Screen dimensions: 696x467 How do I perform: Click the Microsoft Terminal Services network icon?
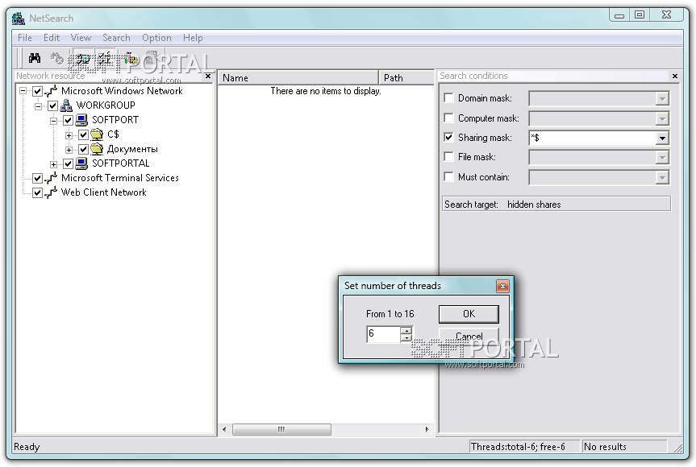pyautogui.click(x=51, y=178)
